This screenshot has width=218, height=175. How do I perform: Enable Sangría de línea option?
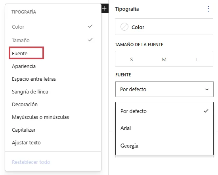click(53, 91)
